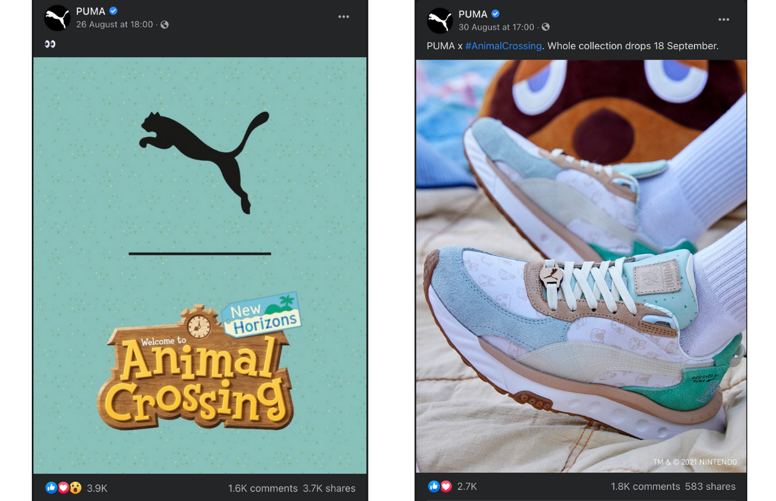Click the public globe icon on the 30 August post
Viewport: 776px width, 501px height.
pos(546,27)
